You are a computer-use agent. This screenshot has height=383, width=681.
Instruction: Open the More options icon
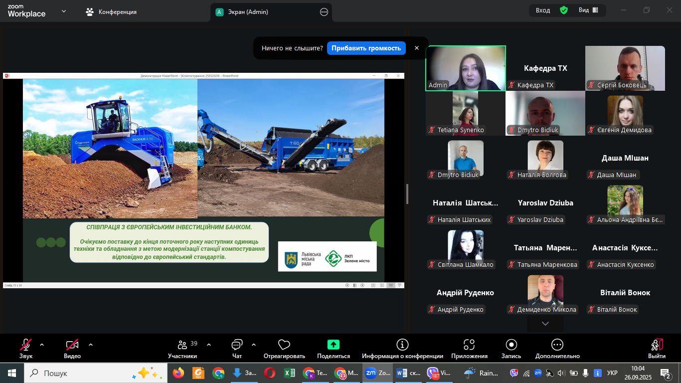[x=557, y=345]
